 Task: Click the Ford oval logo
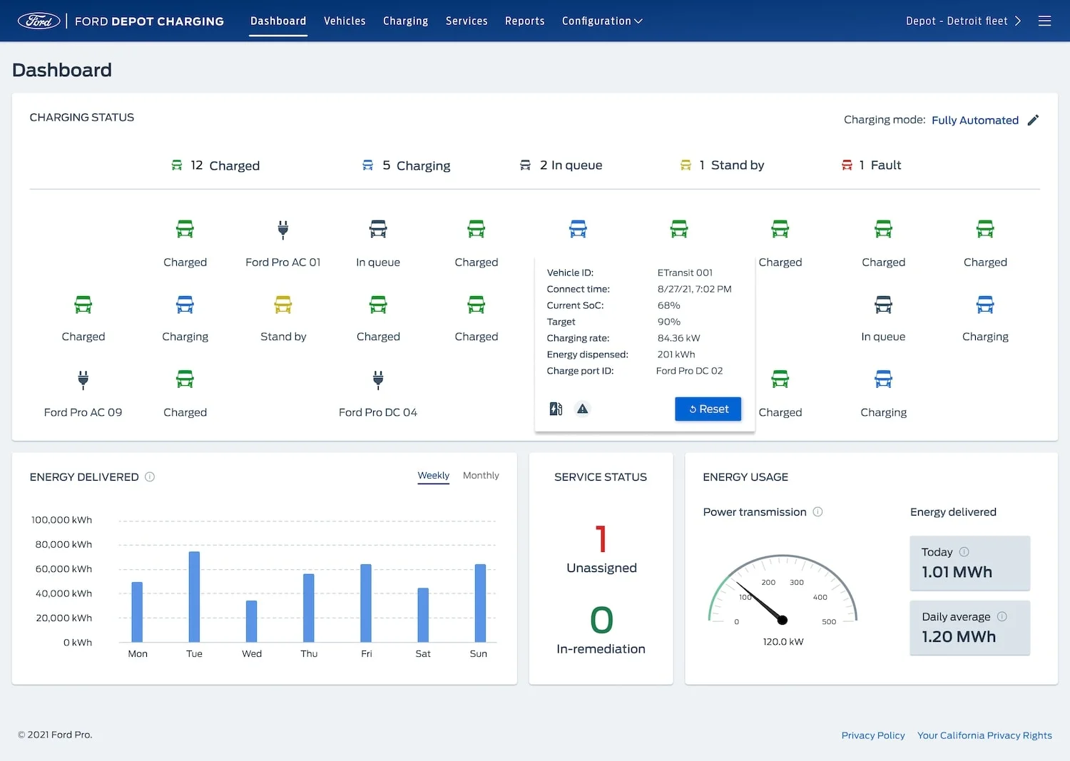click(39, 21)
